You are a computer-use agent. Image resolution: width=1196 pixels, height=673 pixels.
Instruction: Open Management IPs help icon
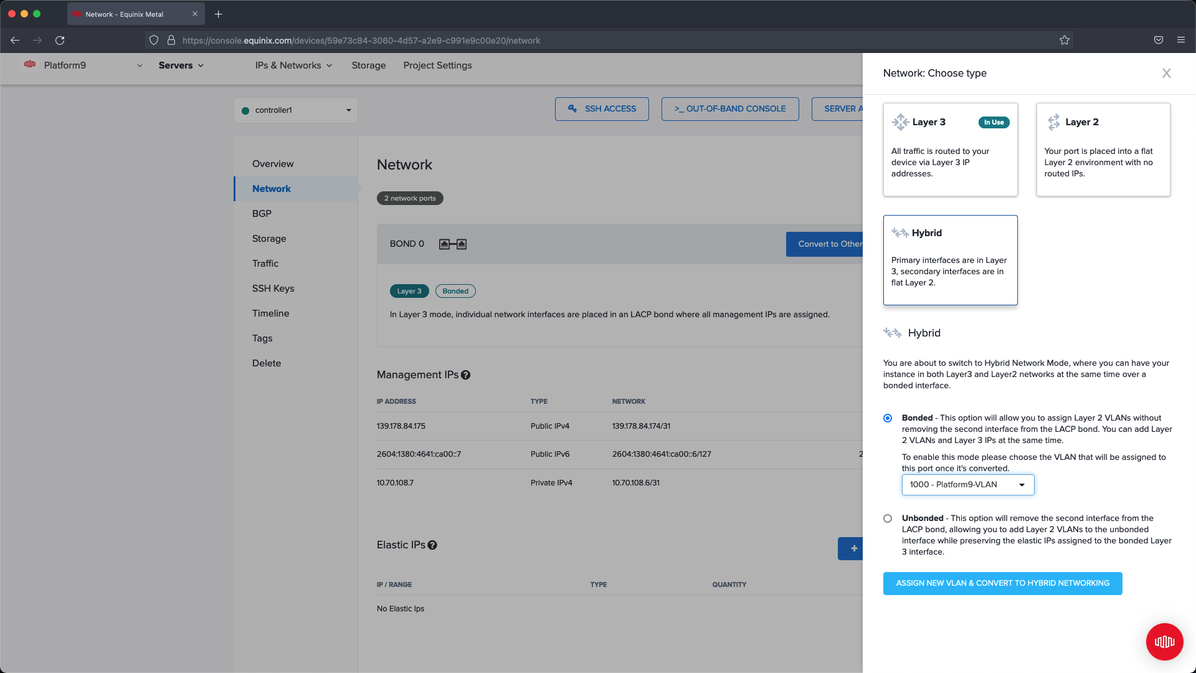(x=466, y=375)
